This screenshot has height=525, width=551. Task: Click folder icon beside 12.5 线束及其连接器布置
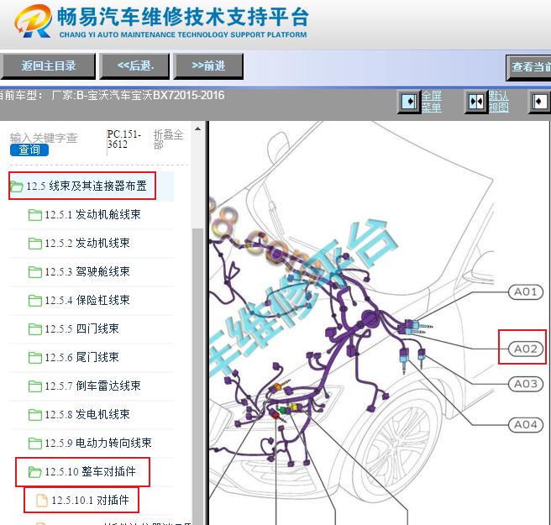click(x=17, y=186)
